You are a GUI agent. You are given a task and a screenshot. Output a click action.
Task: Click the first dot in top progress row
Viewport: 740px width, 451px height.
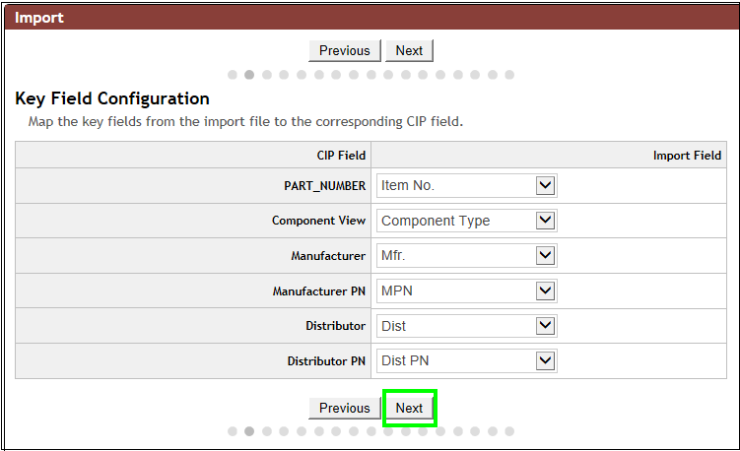(x=233, y=74)
